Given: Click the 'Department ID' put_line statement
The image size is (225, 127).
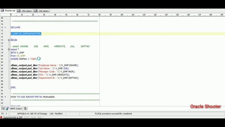Looking at the screenshot, I should tap(45, 78).
